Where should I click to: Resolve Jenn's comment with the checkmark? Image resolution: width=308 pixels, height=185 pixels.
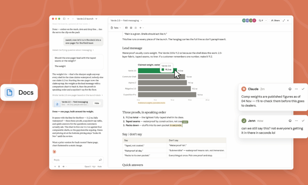point(303,120)
